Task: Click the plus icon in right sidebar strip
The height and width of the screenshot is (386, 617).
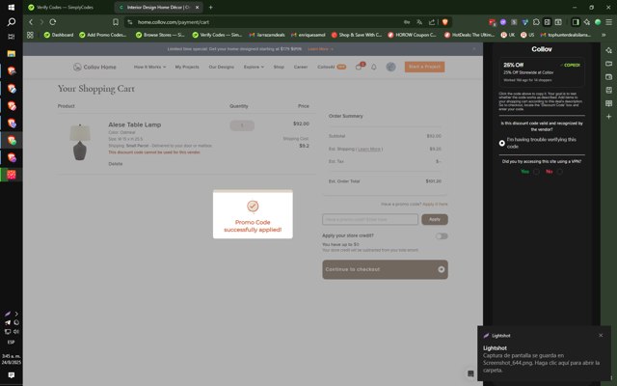Action: [608, 117]
